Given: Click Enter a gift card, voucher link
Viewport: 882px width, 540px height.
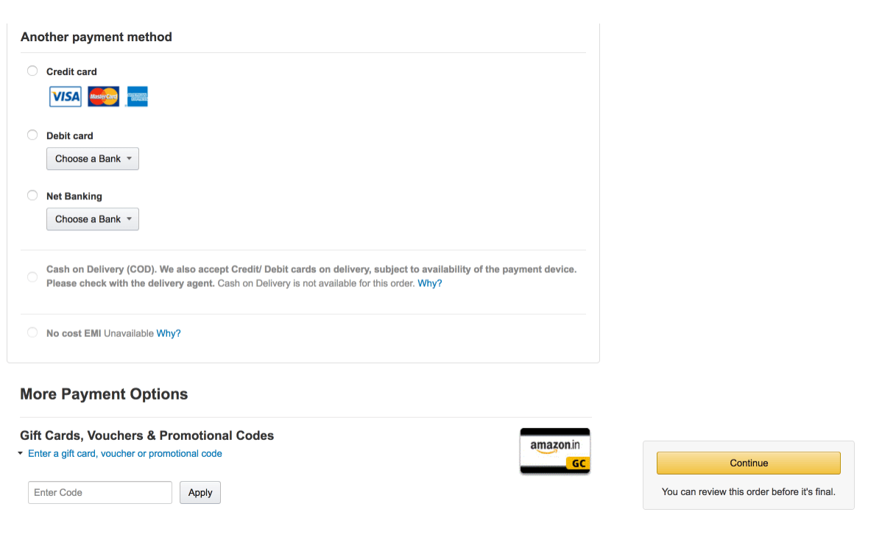Looking at the screenshot, I should (125, 453).
